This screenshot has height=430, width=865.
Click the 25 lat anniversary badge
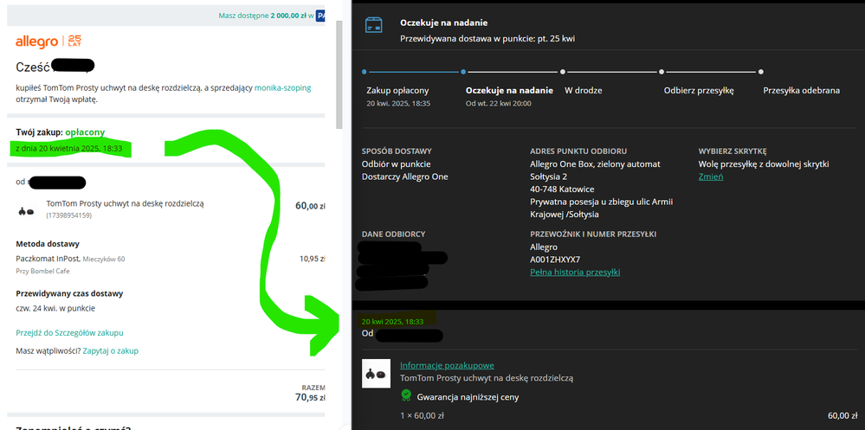[x=74, y=42]
